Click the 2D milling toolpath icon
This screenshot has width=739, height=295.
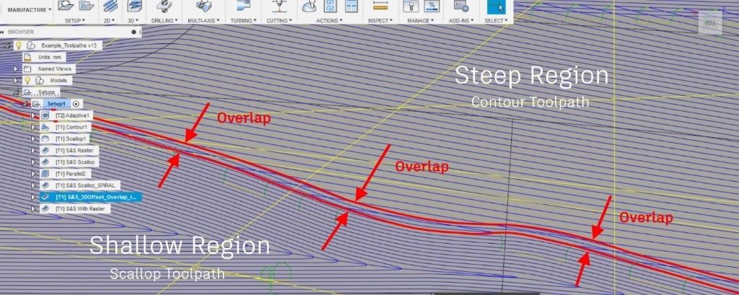110,5
